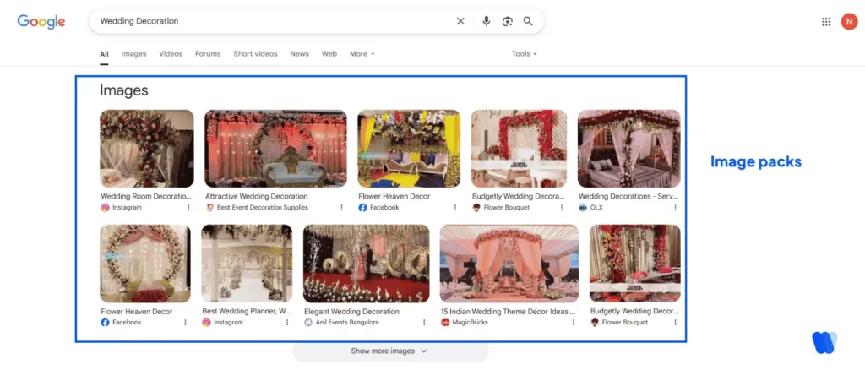The width and height of the screenshot is (865, 381).
Task: Open menu dots for Attractive Wedding Decoration result
Action: 341,207
